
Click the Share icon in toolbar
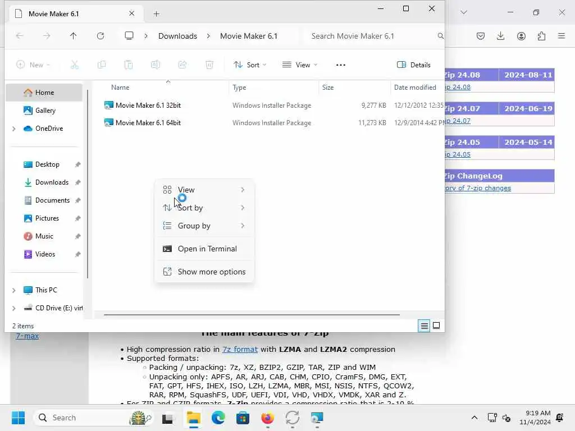[x=182, y=65]
